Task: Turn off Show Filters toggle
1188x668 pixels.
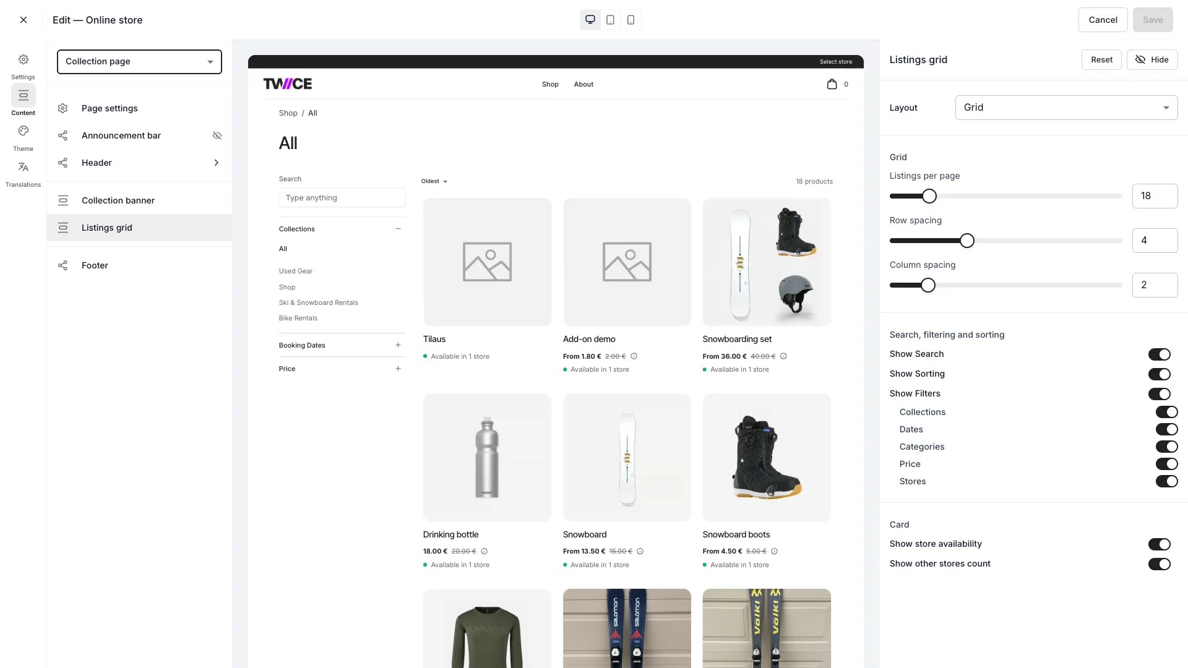Action: click(x=1160, y=394)
